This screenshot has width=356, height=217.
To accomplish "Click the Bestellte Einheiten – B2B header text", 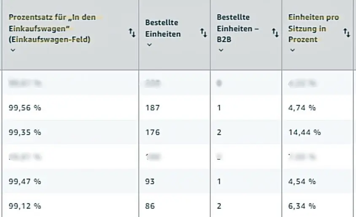I will [x=238, y=28].
